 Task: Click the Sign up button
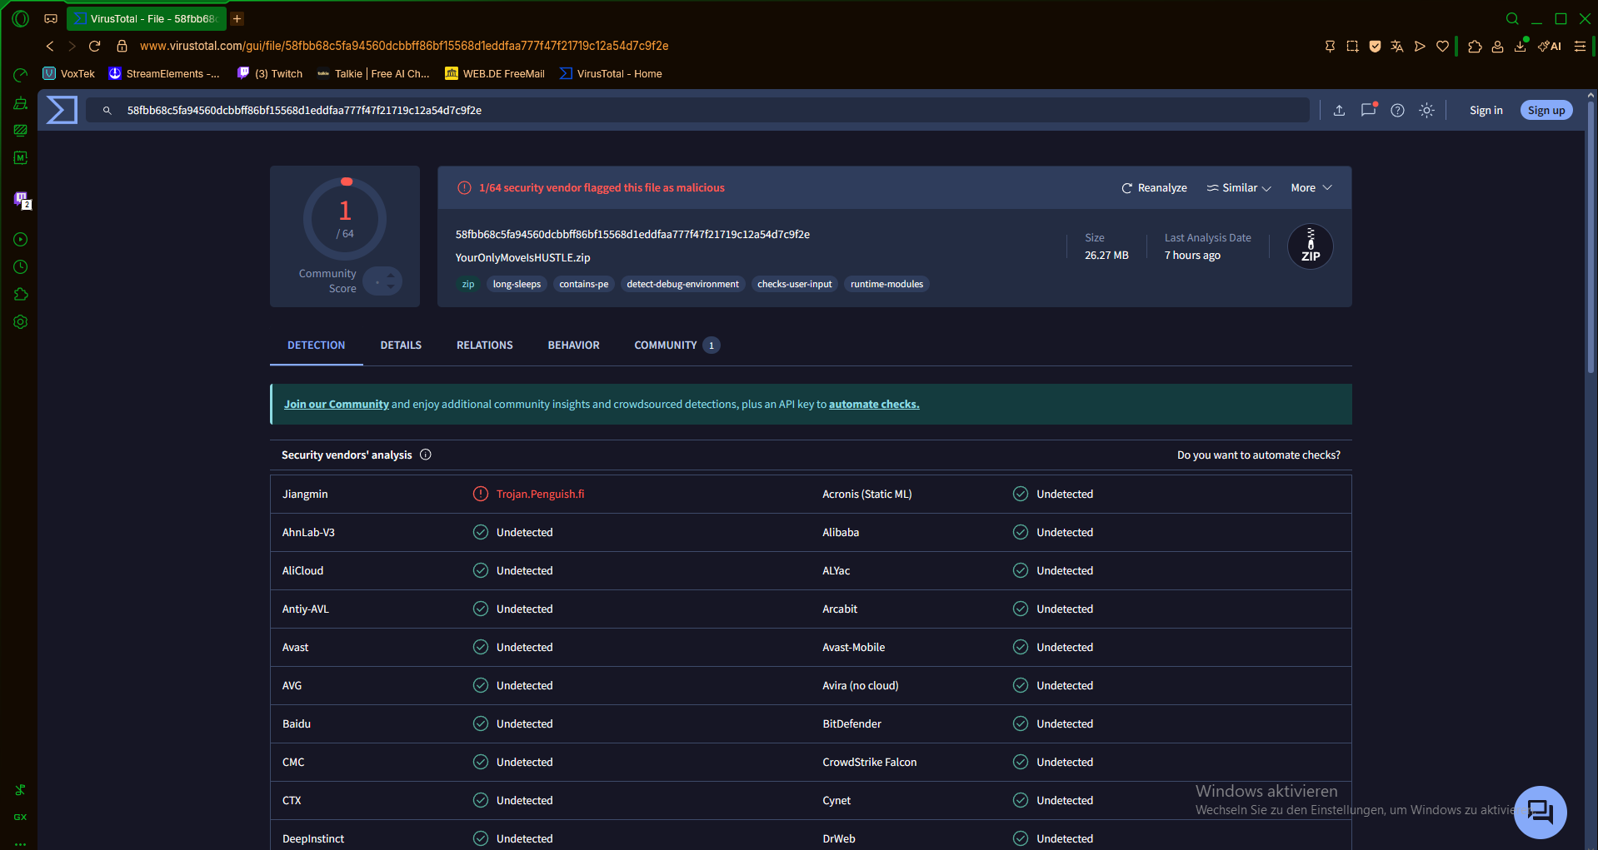(1546, 110)
